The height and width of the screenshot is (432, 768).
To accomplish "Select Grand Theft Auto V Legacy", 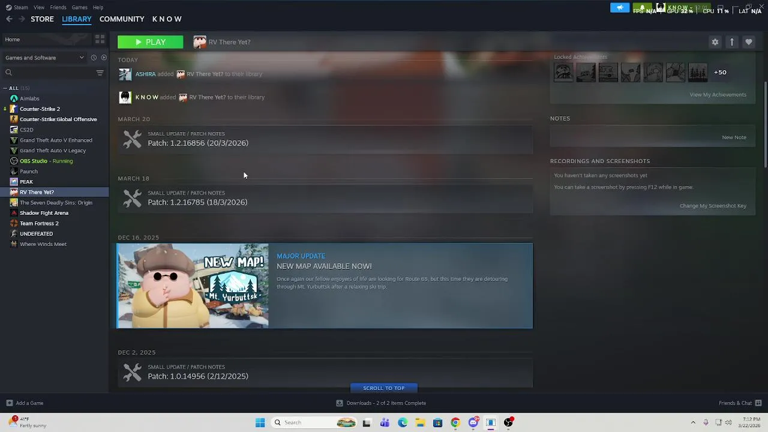I will tap(53, 151).
